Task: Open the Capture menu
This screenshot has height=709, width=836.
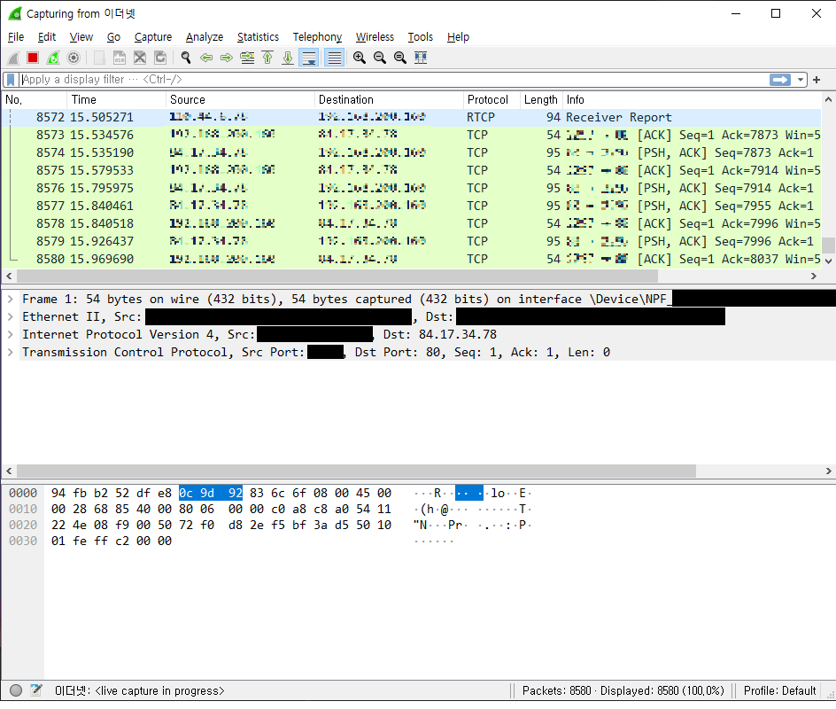Action: click(x=153, y=37)
